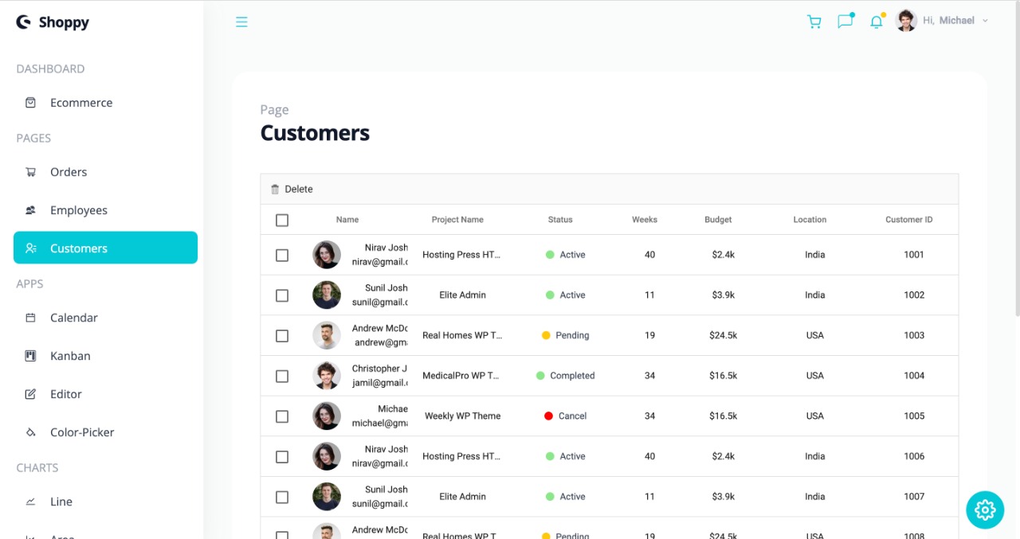Image resolution: width=1020 pixels, height=539 pixels.
Task: Click the page vertical scrollbar
Action: (1016, 159)
